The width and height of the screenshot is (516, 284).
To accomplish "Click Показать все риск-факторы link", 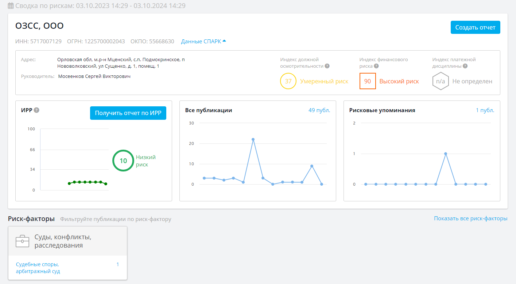I will (470, 218).
